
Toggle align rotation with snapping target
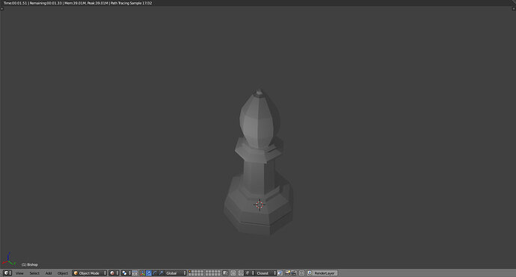(x=280, y=273)
